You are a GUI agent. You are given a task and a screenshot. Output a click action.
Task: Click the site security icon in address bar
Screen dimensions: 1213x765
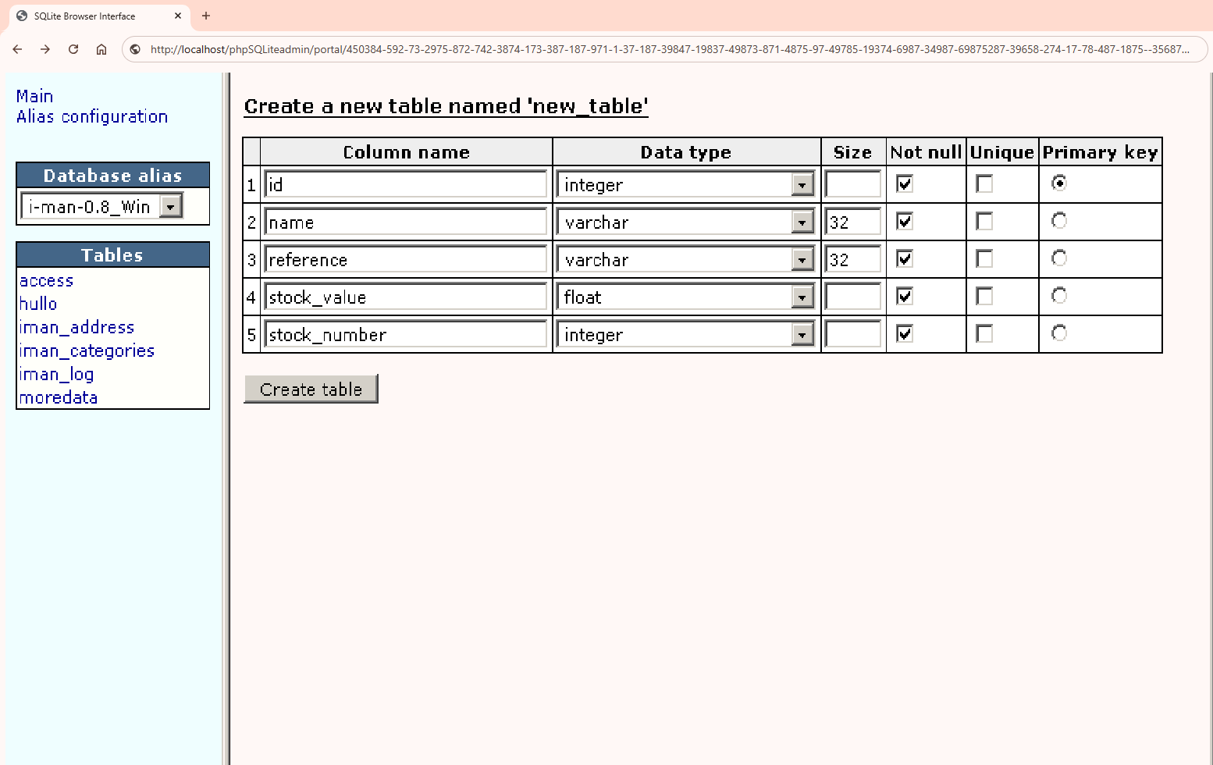(x=135, y=48)
